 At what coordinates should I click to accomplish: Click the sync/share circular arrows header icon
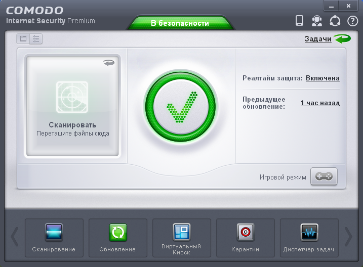[335, 21]
